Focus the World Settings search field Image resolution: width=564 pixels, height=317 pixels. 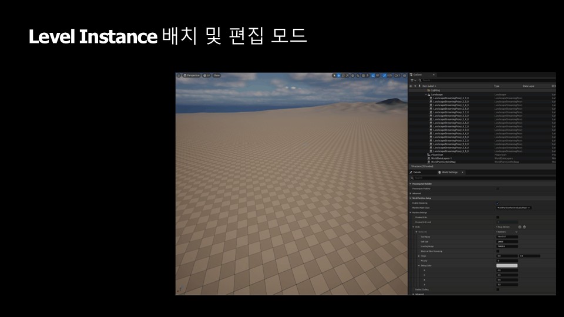click(483, 178)
